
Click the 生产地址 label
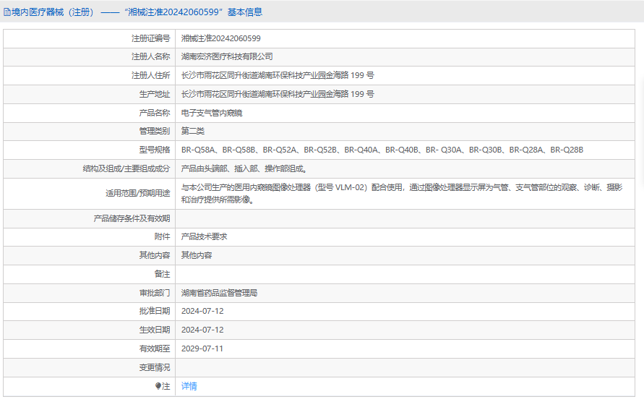(x=155, y=94)
